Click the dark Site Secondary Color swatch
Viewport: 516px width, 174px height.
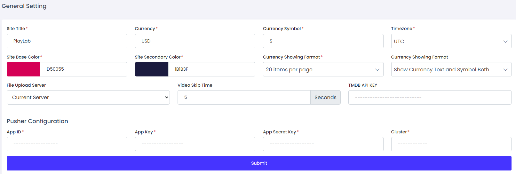(x=152, y=69)
